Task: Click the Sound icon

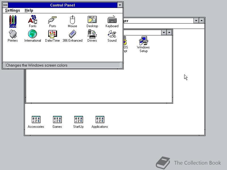Action: (112, 36)
